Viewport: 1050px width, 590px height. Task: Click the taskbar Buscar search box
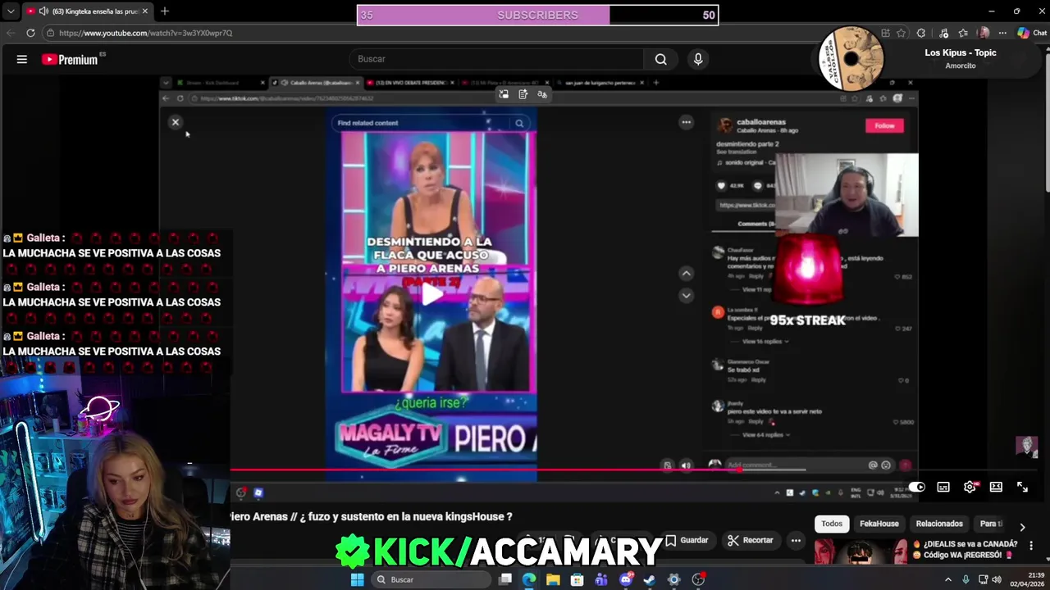point(431,579)
